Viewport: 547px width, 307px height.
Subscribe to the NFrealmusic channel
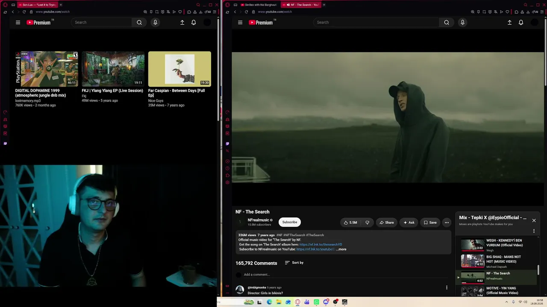tap(289, 222)
